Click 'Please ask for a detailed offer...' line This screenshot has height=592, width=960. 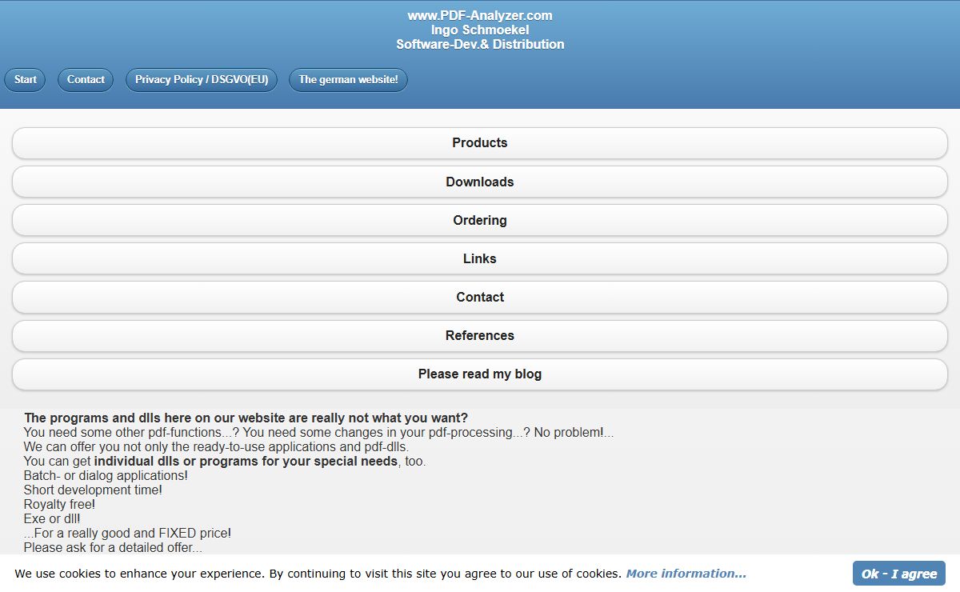coord(113,548)
